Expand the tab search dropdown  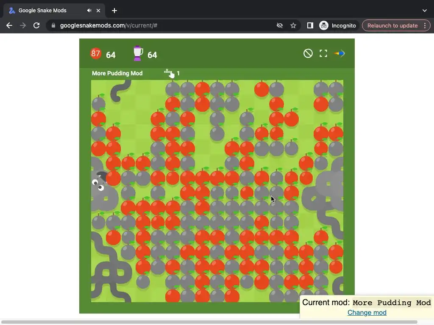(425, 11)
